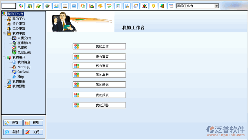Open the calculator toolbar icon
The image size is (248, 140).
pos(118,6)
